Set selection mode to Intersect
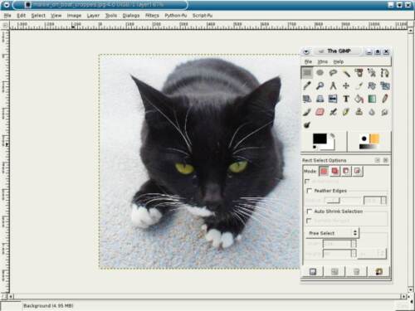This screenshot has width=415, height=311. click(357, 171)
